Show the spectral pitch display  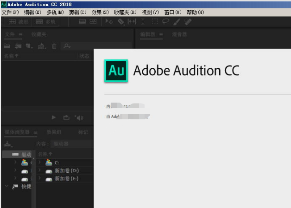click(x=93, y=21)
